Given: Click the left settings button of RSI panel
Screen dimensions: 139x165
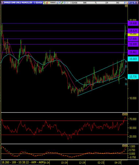Looking at the screenshot, I should click(x=123, y=114).
